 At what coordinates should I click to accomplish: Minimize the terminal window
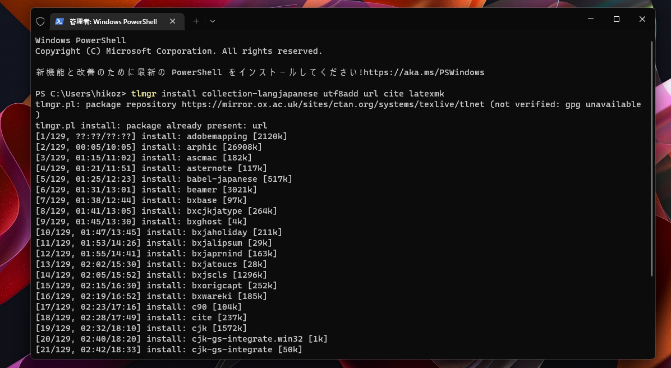pos(591,19)
